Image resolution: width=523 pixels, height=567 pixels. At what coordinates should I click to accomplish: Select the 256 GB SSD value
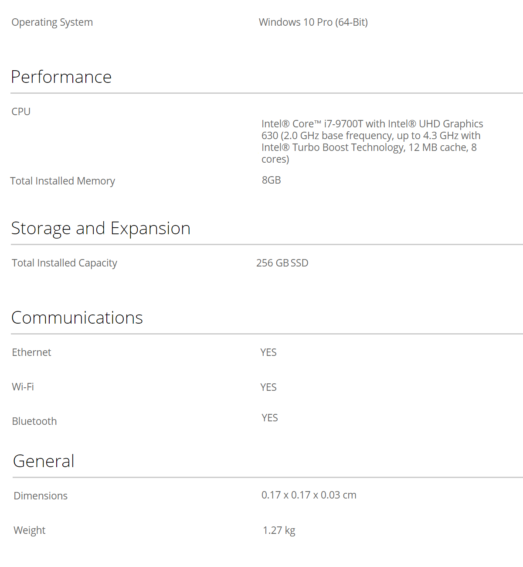pyautogui.click(x=282, y=263)
